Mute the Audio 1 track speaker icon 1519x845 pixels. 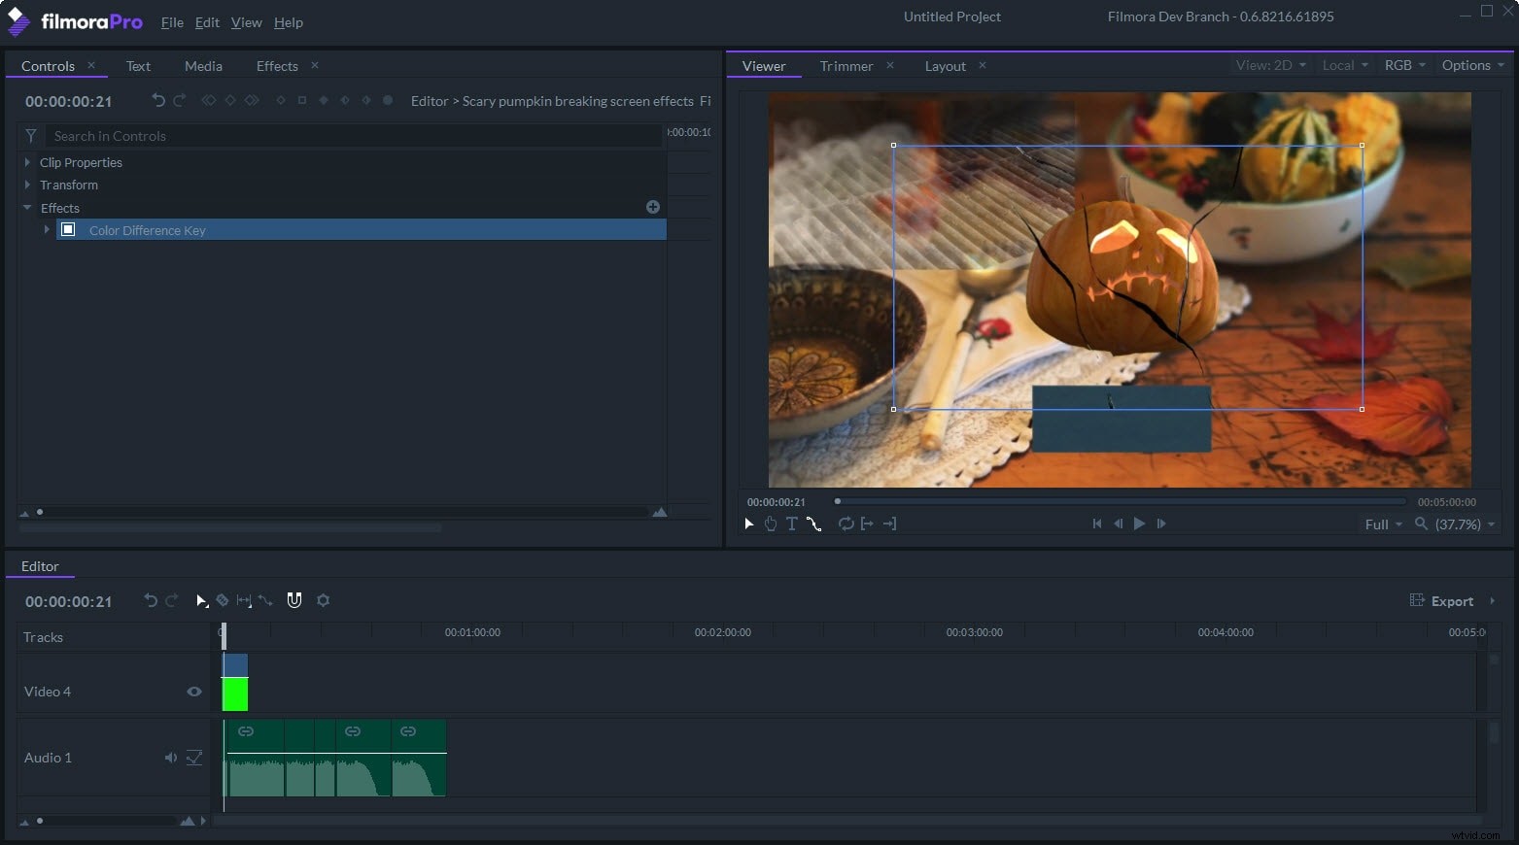[171, 758]
